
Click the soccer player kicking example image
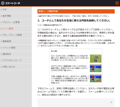(x=96, y=68)
